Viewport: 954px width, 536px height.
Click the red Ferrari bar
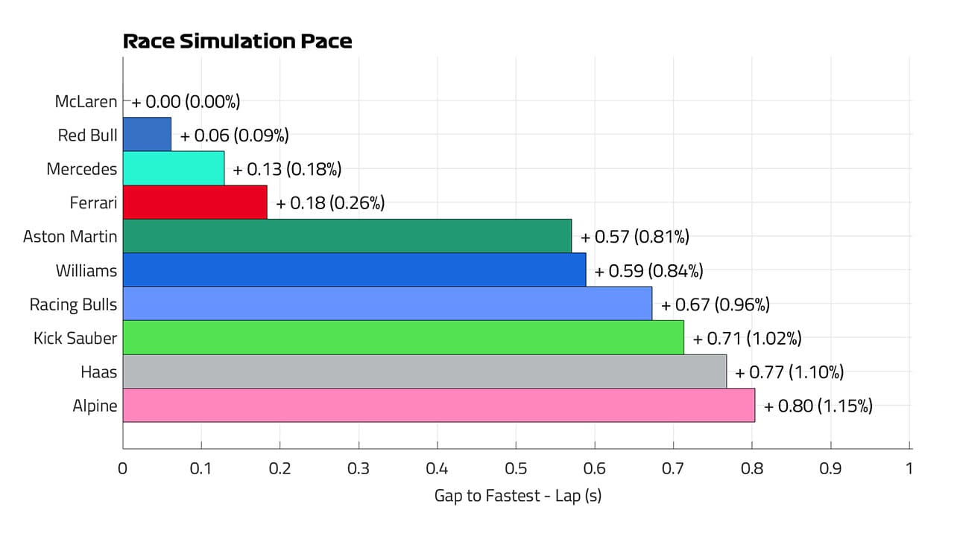pos(195,202)
